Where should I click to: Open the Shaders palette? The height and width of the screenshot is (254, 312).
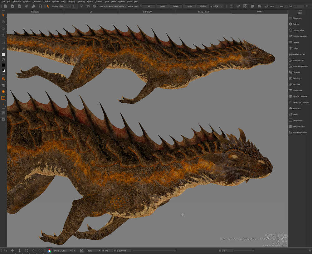[295, 109]
